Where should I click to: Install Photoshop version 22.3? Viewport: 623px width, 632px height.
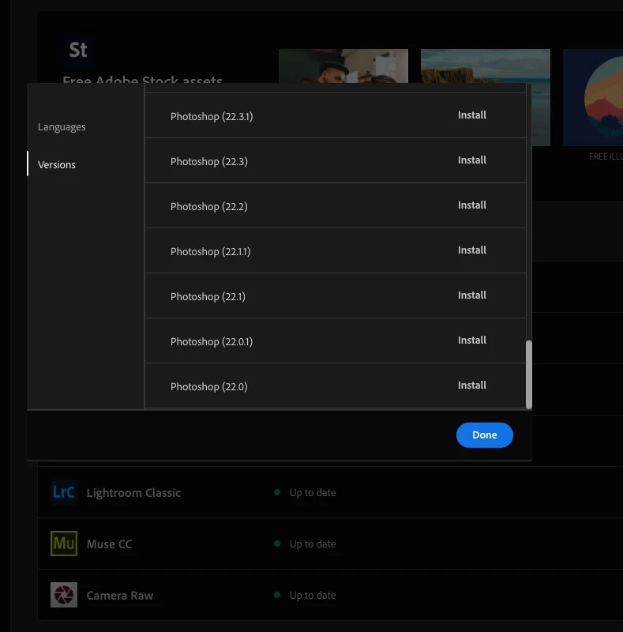tap(472, 160)
